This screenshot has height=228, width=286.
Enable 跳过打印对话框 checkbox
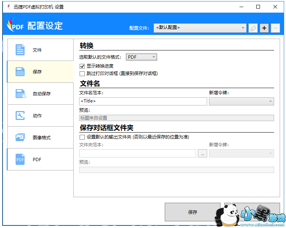(x=82, y=74)
